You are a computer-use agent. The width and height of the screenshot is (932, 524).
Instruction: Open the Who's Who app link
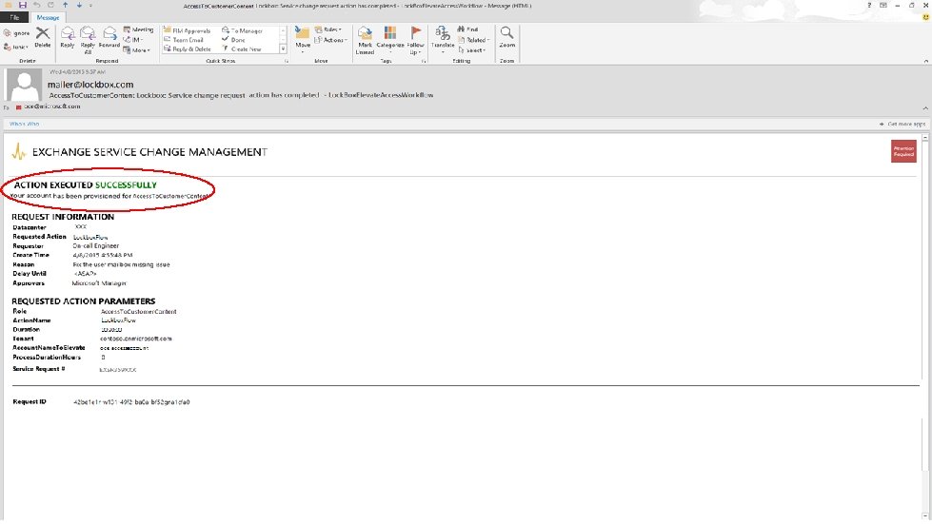25,124
